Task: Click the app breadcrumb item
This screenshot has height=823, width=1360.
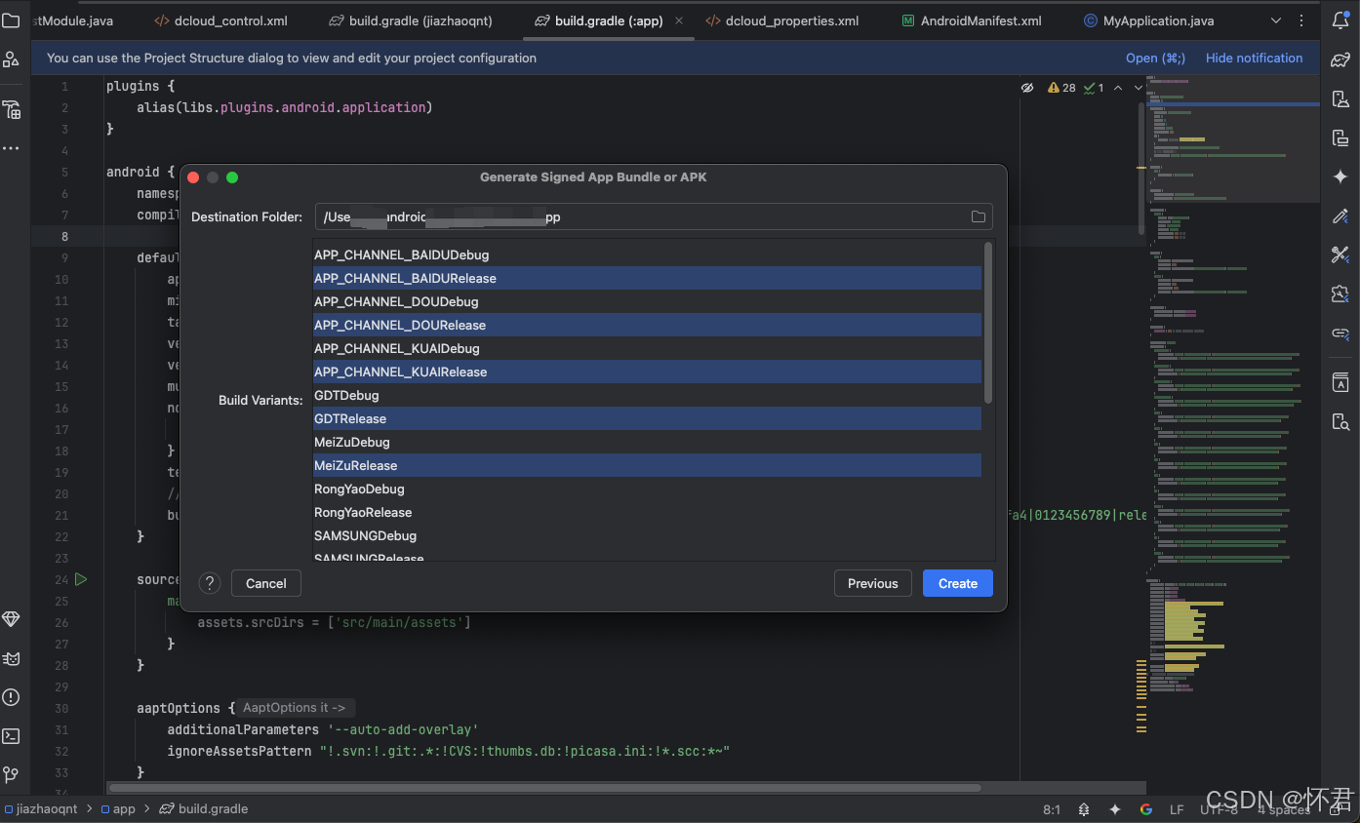Action: (x=118, y=809)
